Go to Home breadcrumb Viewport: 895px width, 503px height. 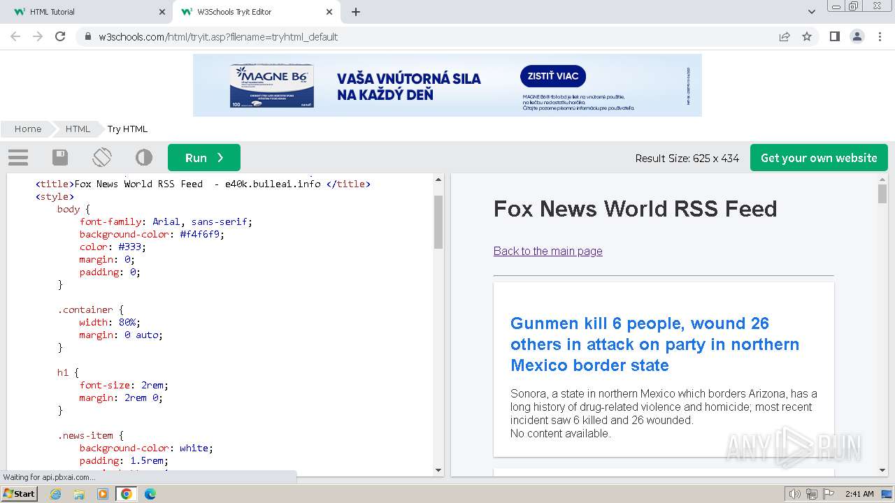tap(28, 129)
